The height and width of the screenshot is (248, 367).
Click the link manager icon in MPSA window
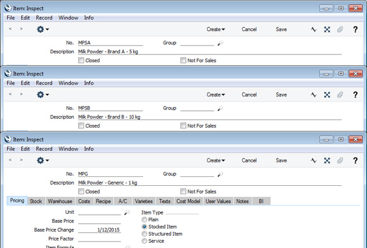(327, 29)
